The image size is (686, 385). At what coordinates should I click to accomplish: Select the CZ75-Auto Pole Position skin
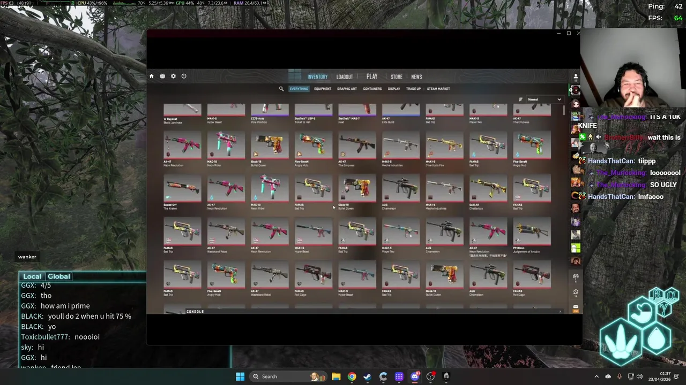(x=270, y=114)
